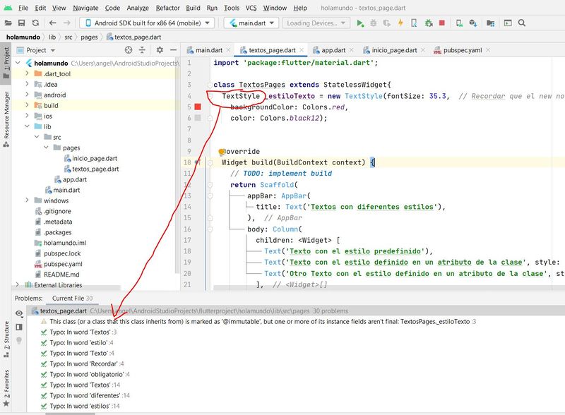Viewport: 565px width, 415px height.
Task: Collapse all in Project tree toolbar
Action: pyautogui.click(x=143, y=50)
